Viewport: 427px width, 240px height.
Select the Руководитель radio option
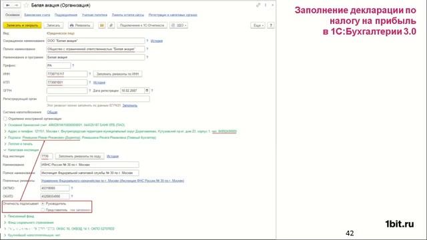coord(43,203)
